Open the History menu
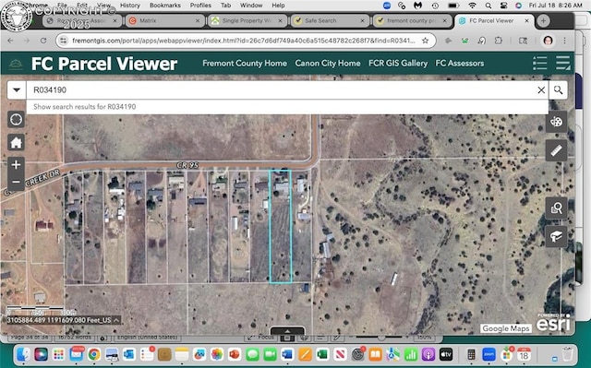Viewport: 591px width, 368px height. click(x=130, y=6)
